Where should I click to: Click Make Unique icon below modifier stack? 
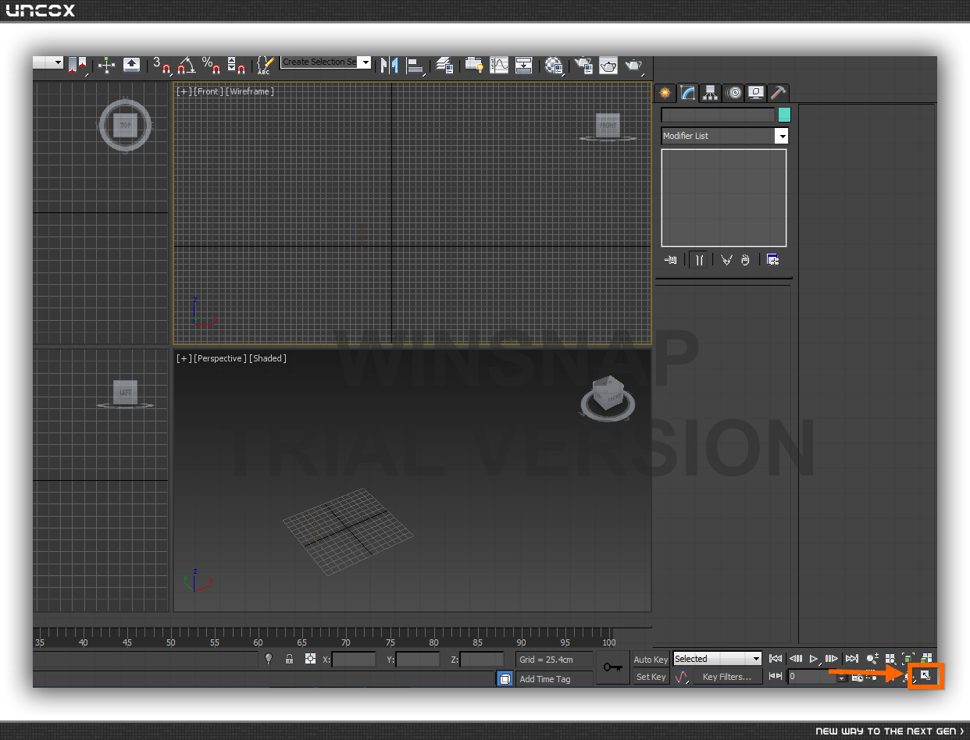[x=726, y=260]
